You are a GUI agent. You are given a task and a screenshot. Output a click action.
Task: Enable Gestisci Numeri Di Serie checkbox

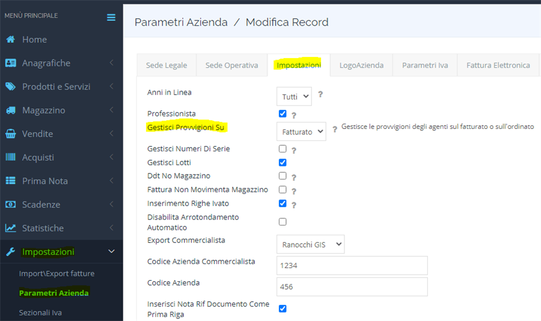tap(283, 149)
